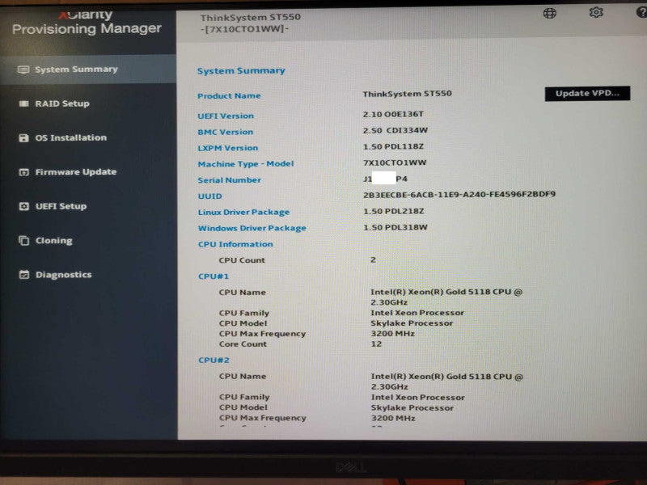Image resolution: width=647 pixels, height=485 pixels.
Task: Click the BMC Version label
Action: click(226, 133)
